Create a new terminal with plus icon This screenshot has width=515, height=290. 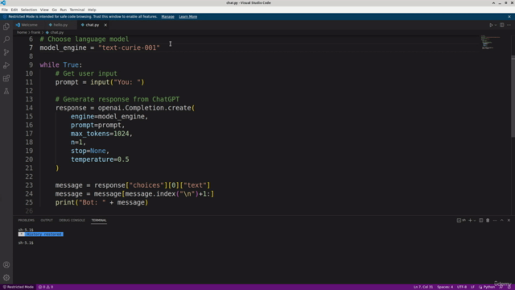pyautogui.click(x=470, y=220)
